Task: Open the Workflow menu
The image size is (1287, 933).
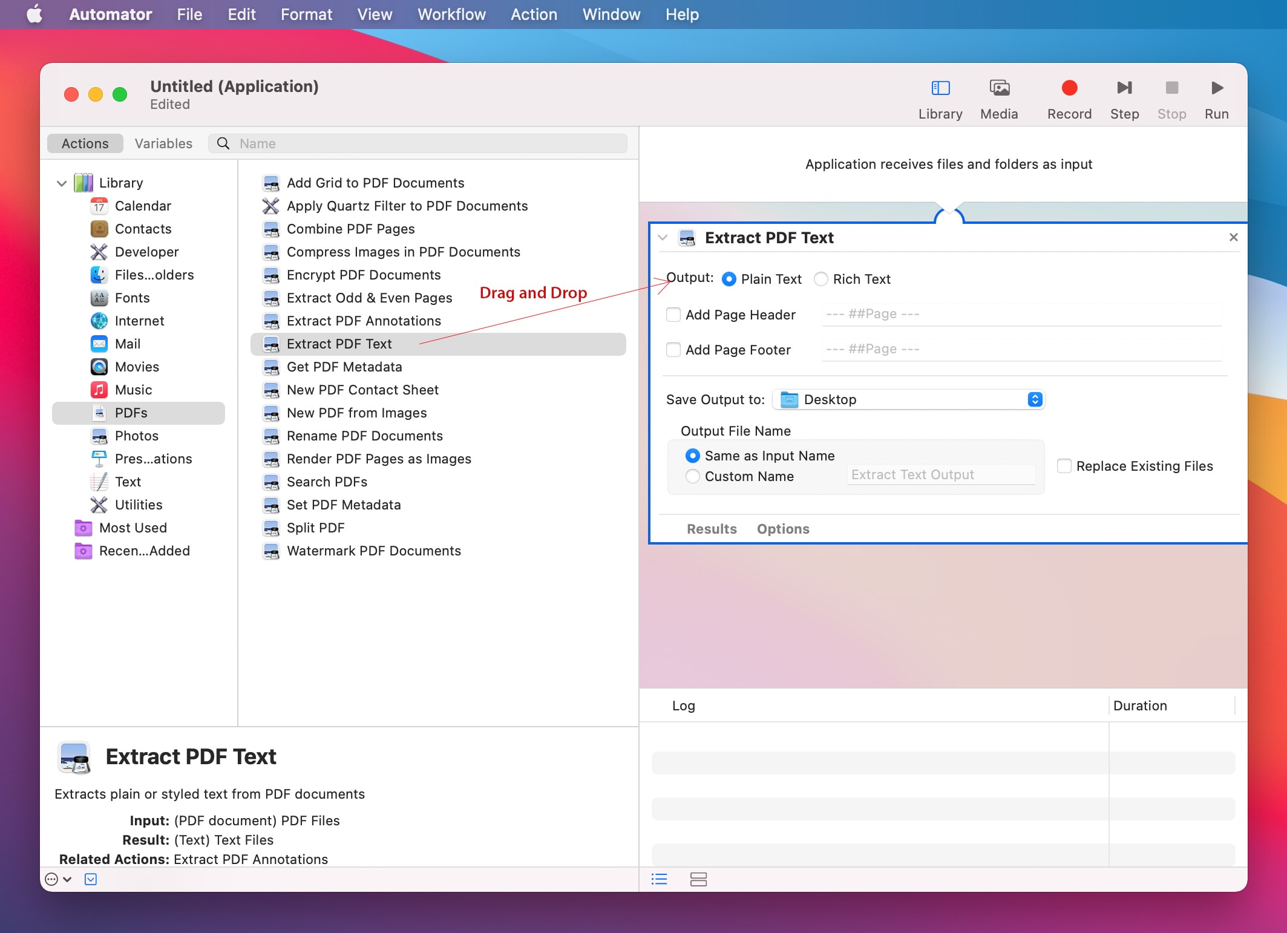Action: point(451,14)
